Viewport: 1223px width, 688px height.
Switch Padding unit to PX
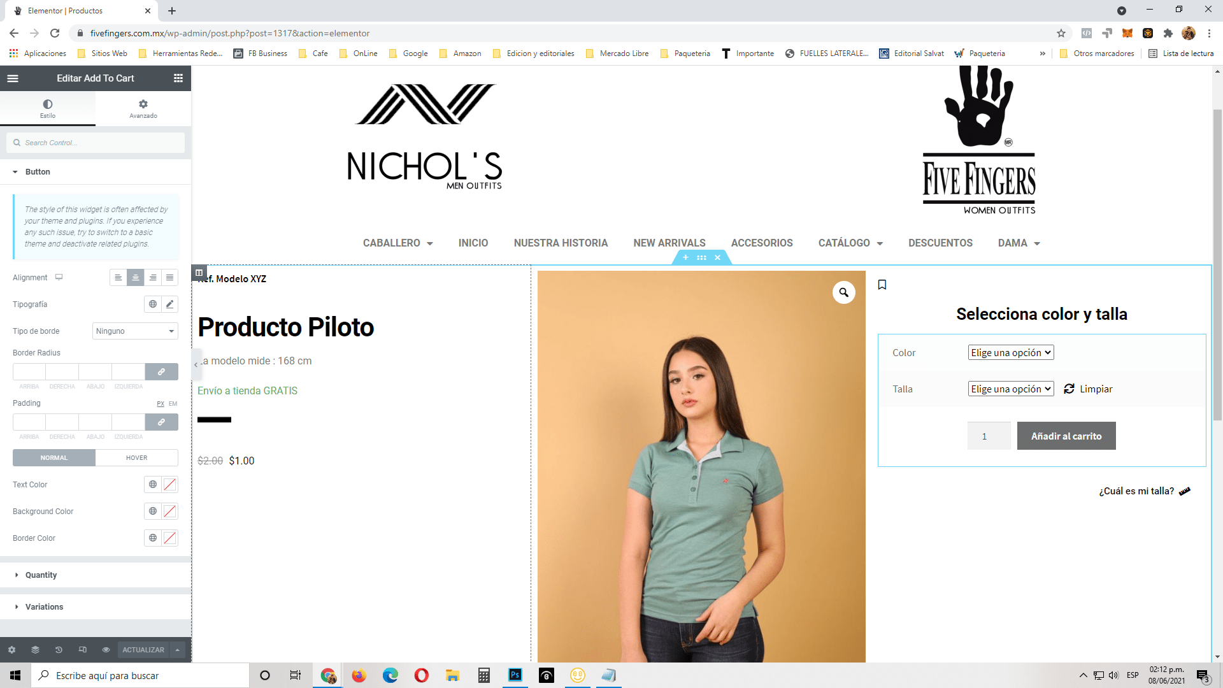click(161, 404)
